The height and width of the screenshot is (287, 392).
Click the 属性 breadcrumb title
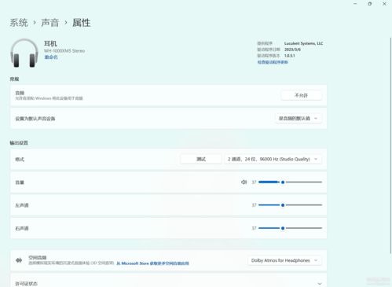point(82,23)
